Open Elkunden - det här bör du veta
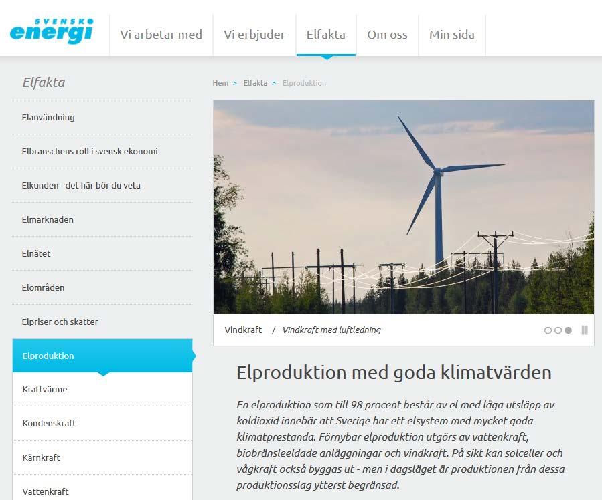This screenshot has width=602, height=500. [102, 185]
